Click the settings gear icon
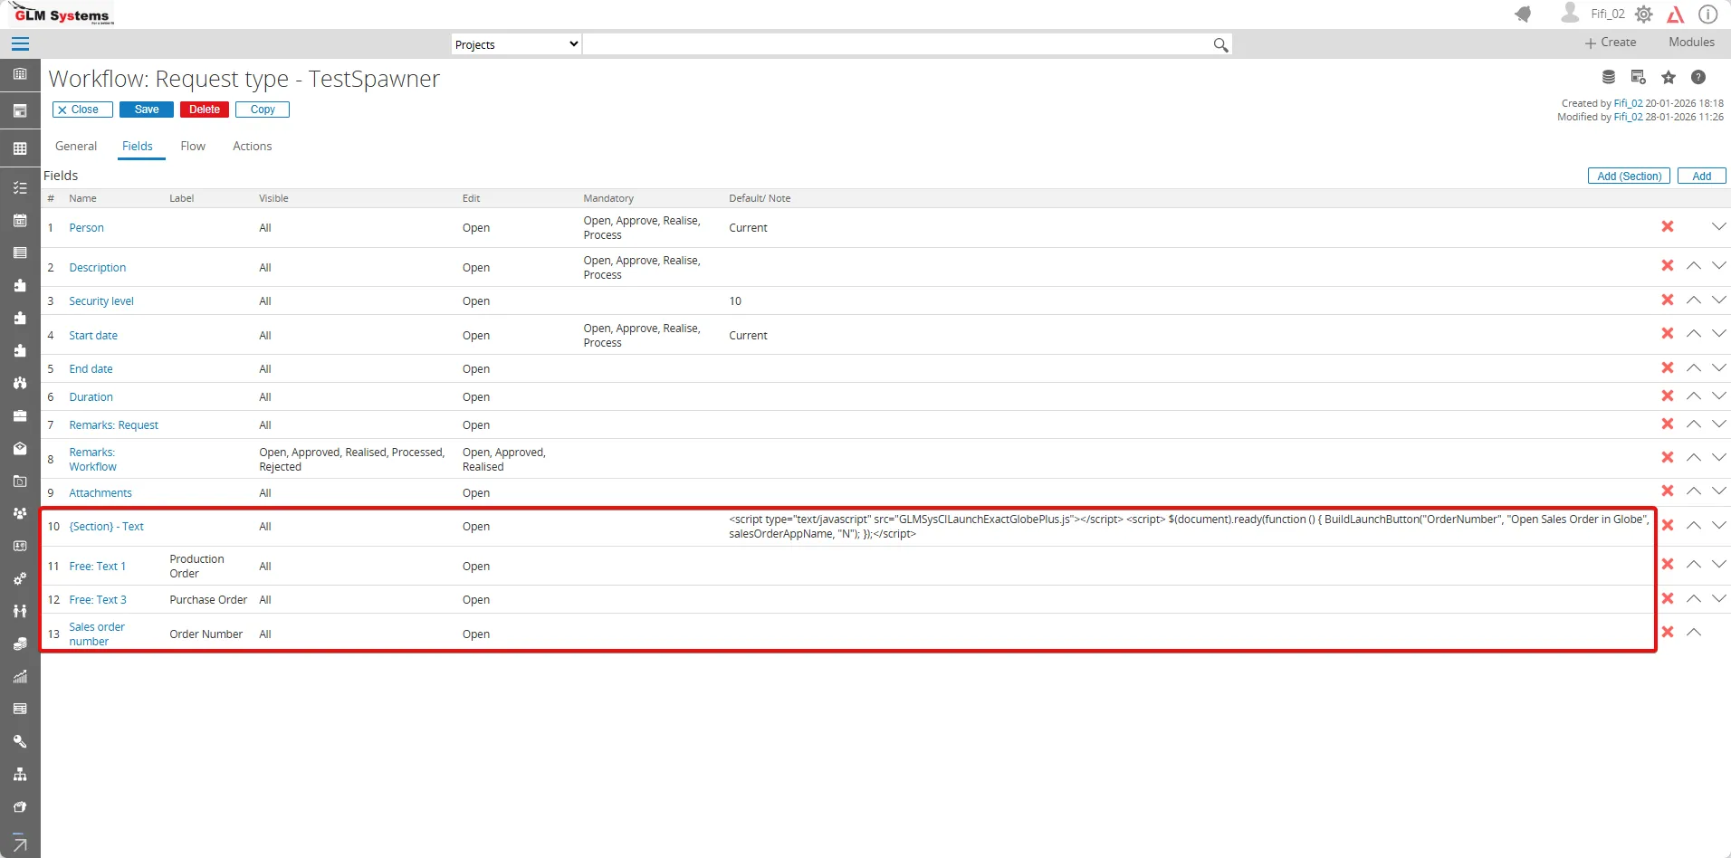This screenshot has width=1731, height=858. pyautogui.click(x=1644, y=14)
